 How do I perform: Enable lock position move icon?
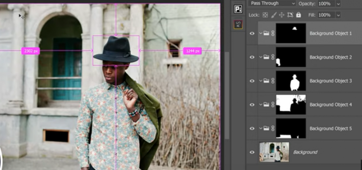tap(282, 15)
